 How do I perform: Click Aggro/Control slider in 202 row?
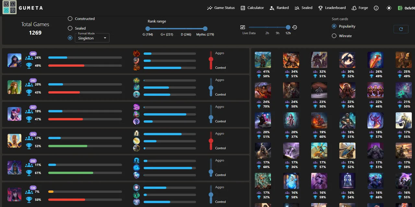(x=211, y=168)
